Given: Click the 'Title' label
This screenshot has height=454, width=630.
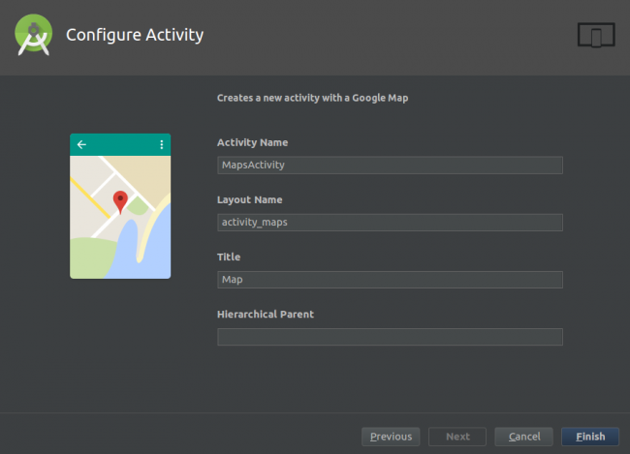Looking at the screenshot, I should 229,257.
